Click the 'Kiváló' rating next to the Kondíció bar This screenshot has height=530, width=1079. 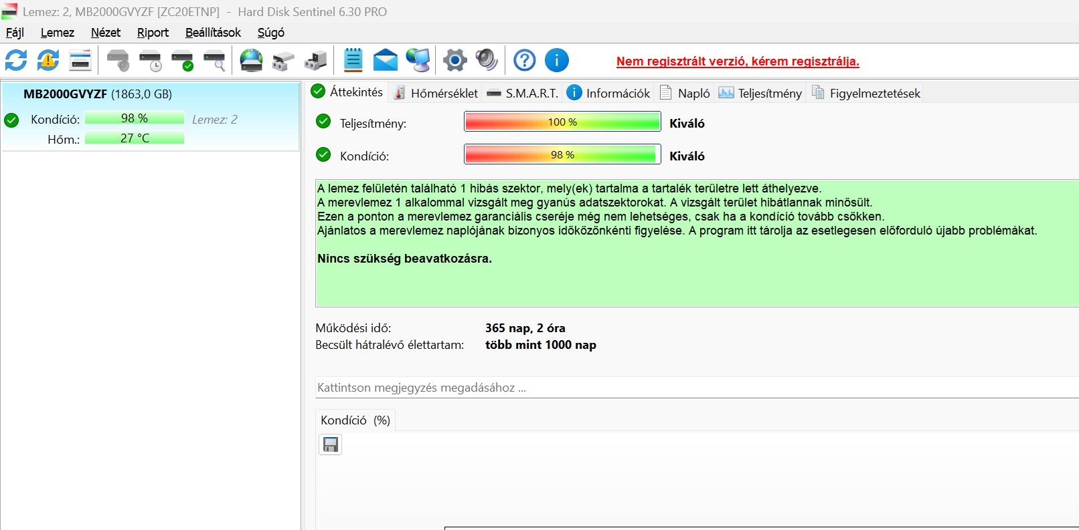tap(687, 156)
